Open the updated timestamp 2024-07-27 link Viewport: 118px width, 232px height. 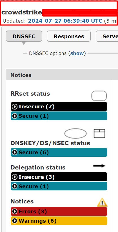[65, 21]
